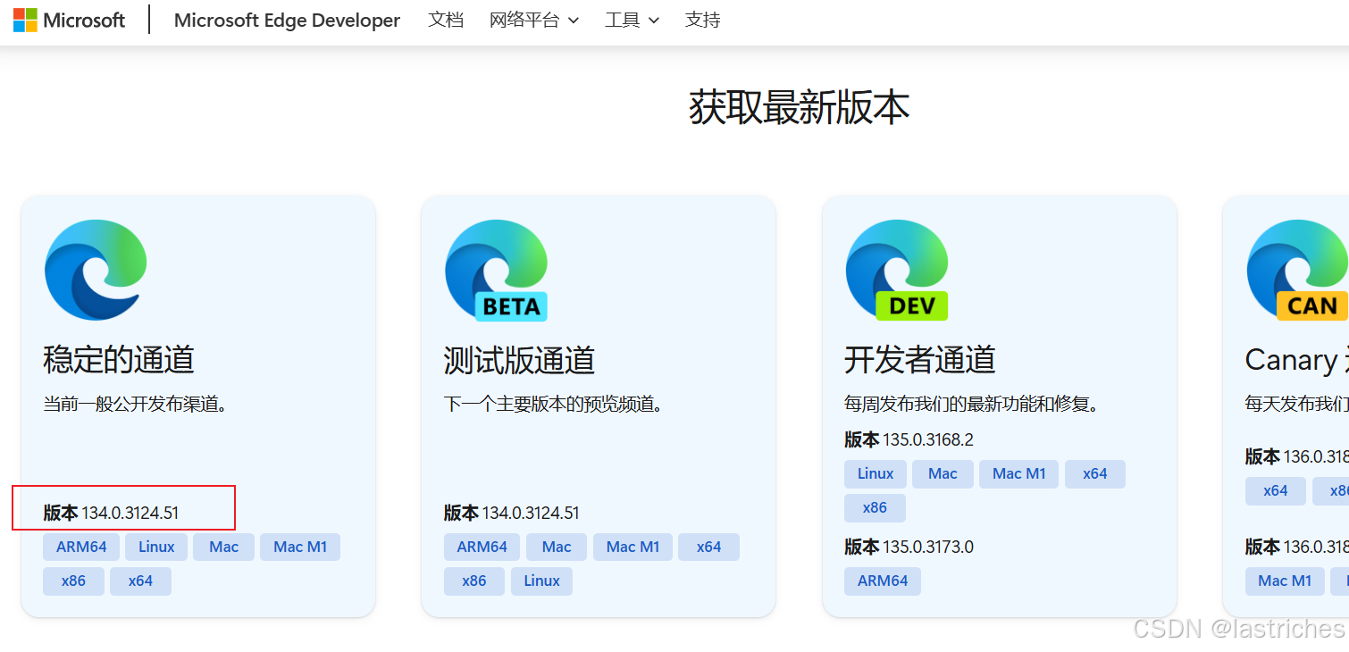The width and height of the screenshot is (1349, 652).
Task: Click the 开发者通道 card title
Action: pyautogui.click(x=920, y=360)
